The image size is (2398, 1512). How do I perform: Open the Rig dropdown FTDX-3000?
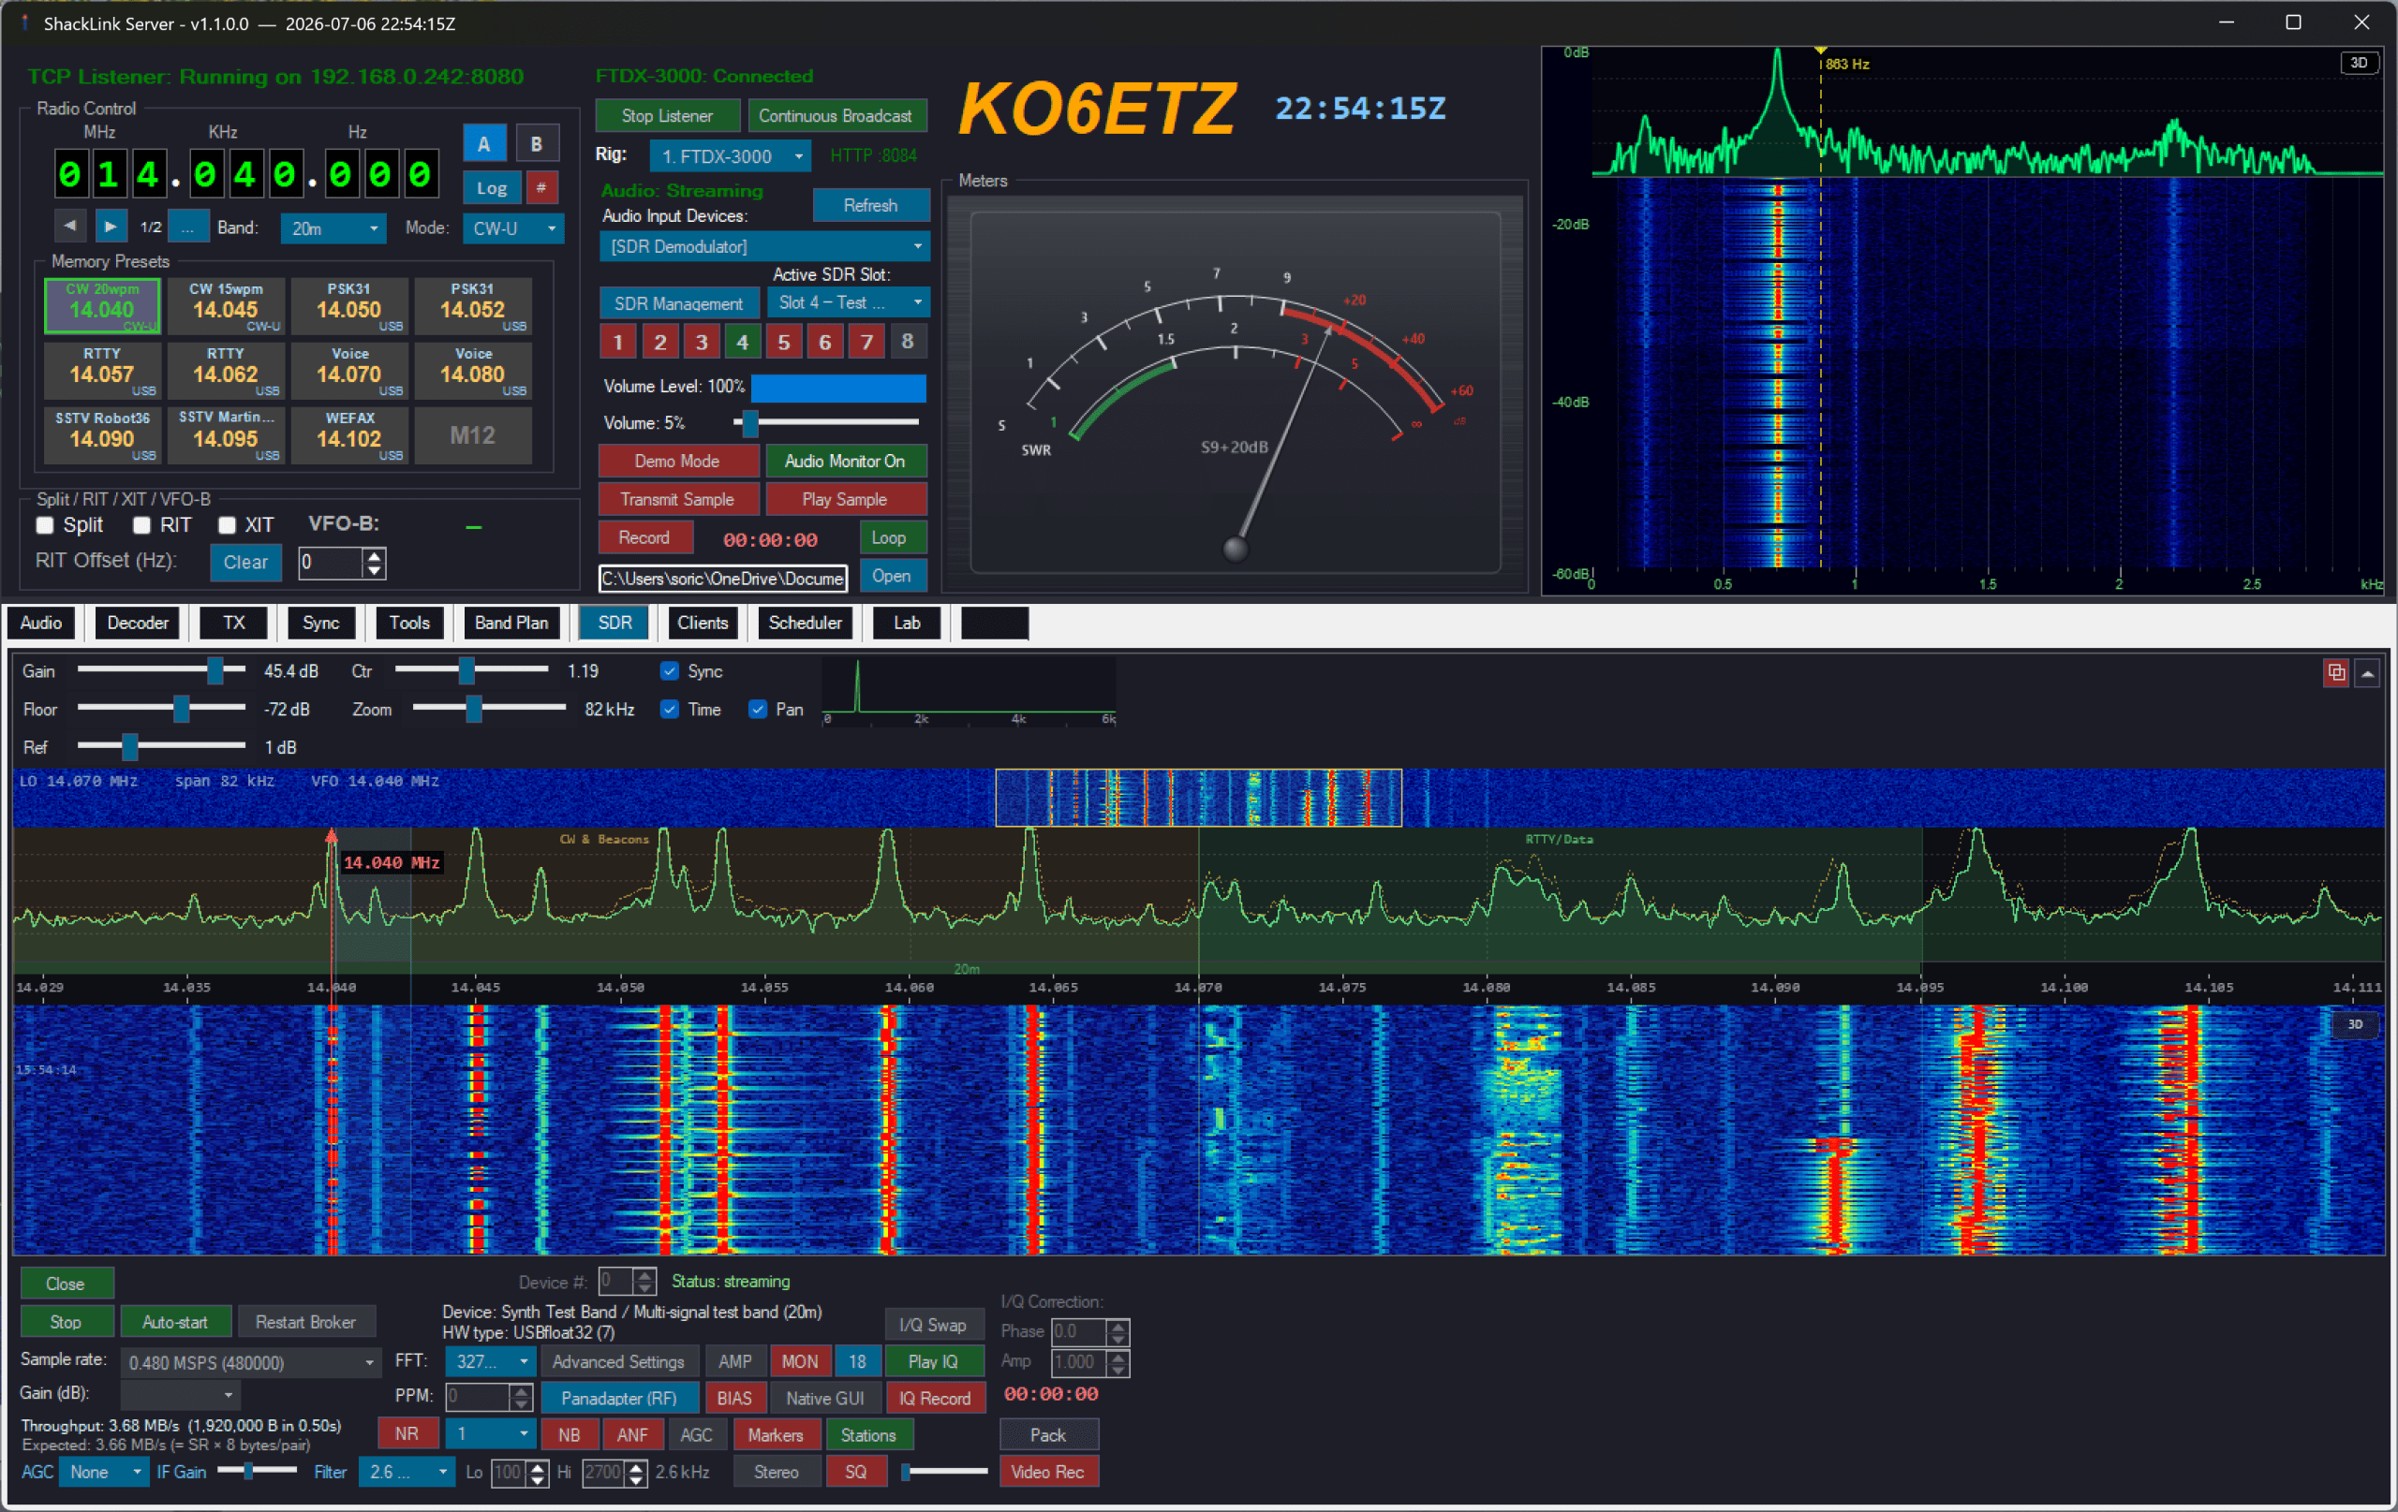tap(730, 156)
